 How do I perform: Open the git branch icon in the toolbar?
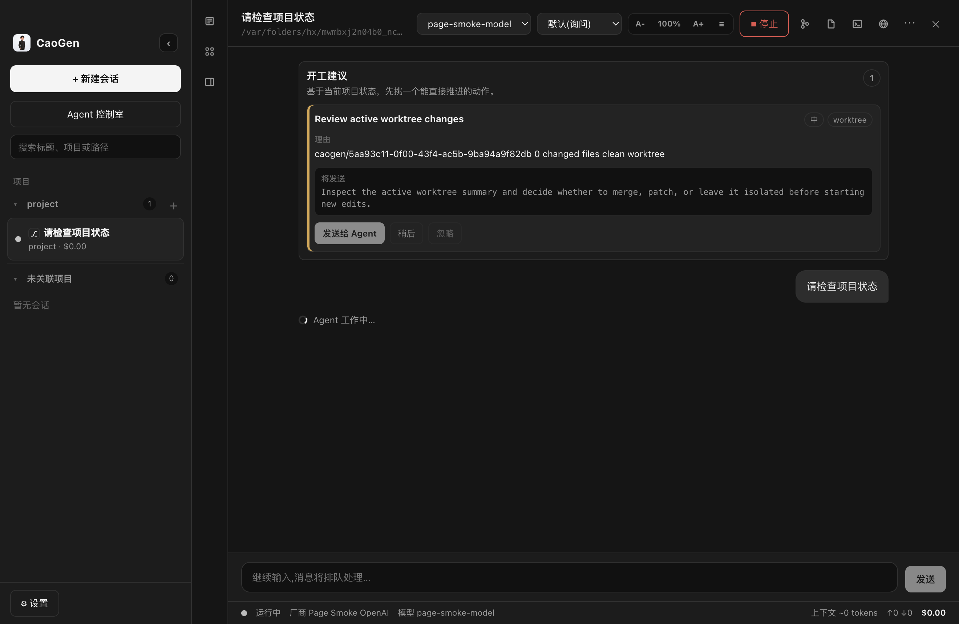point(805,24)
